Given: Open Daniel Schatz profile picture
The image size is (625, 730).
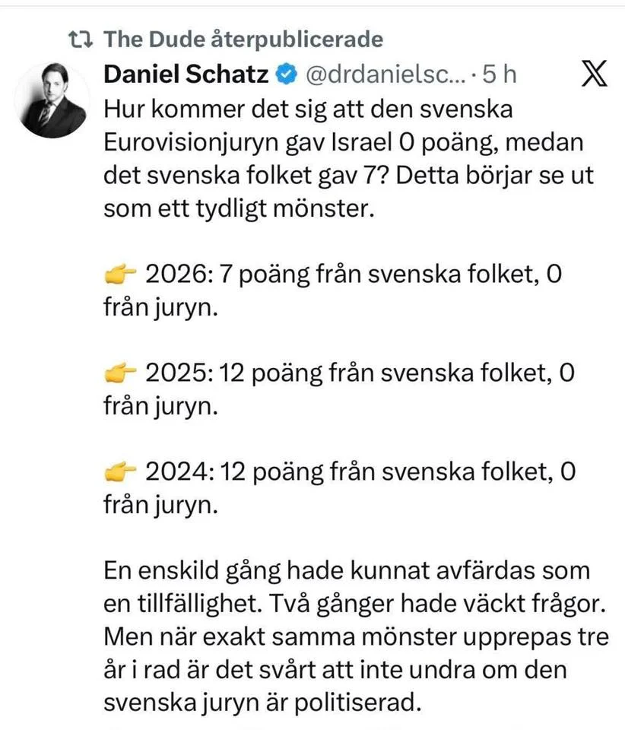Looking at the screenshot, I should click(x=52, y=100).
